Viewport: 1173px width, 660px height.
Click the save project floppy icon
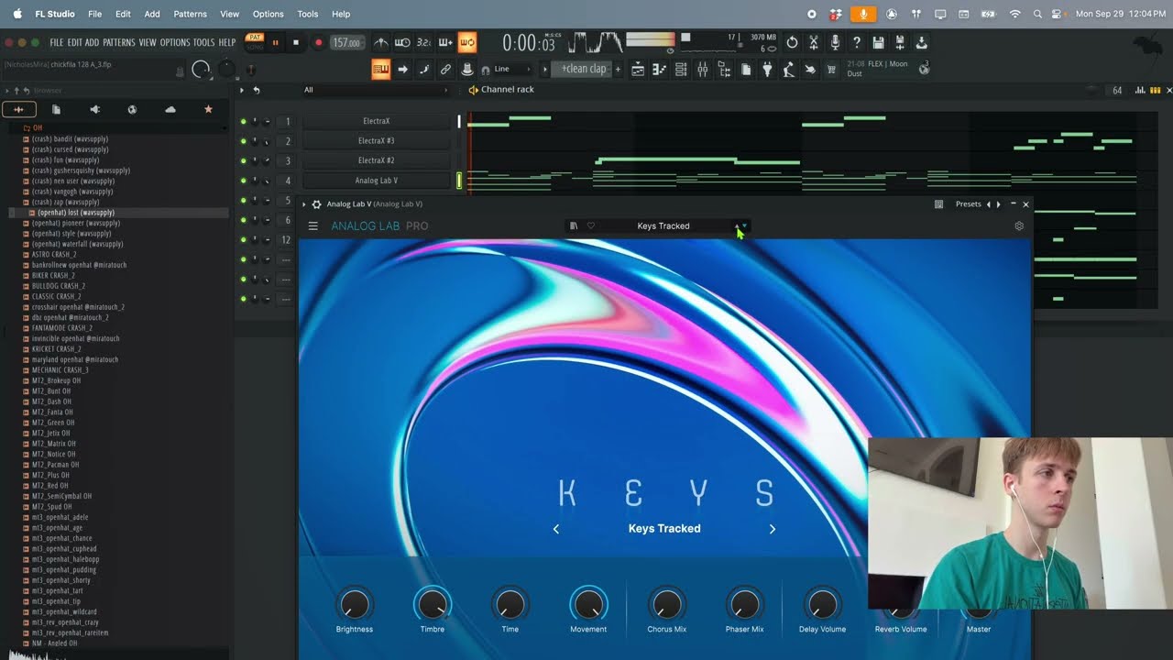(x=878, y=43)
